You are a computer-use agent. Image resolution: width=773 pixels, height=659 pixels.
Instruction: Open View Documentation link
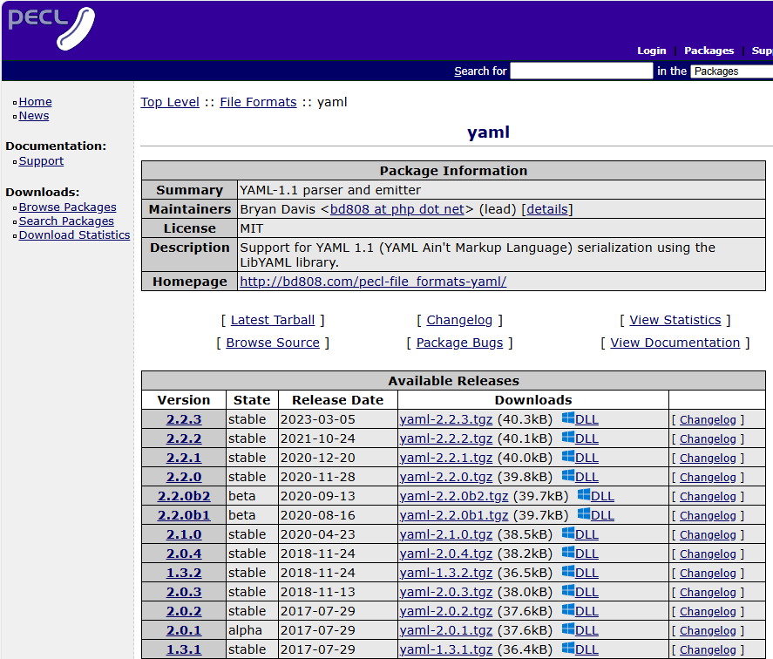click(675, 343)
